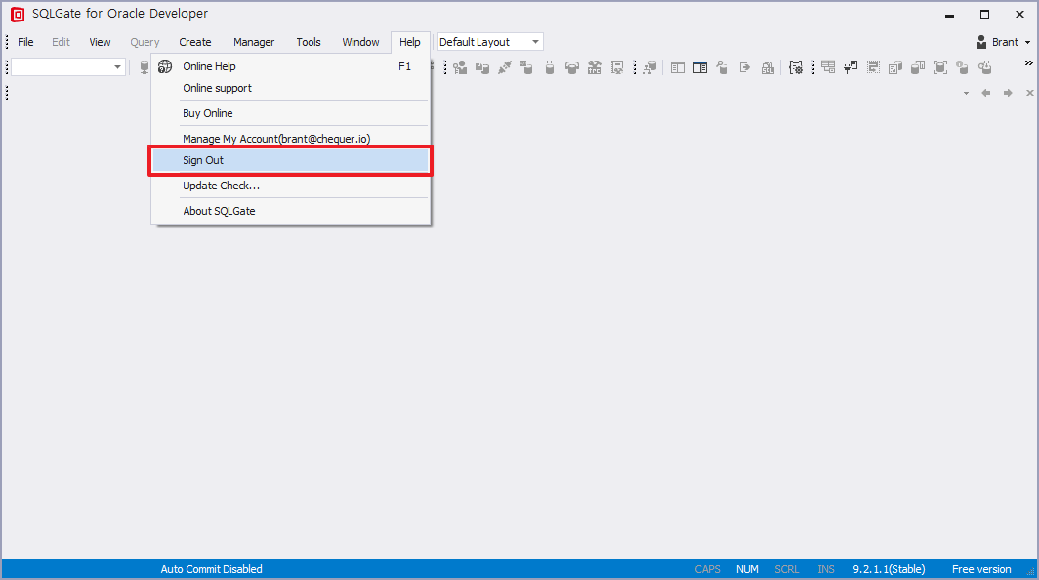Click the NUM status bar indicator
Image resolution: width=1039 pixels, height=580 pixels.
point(747,569)
